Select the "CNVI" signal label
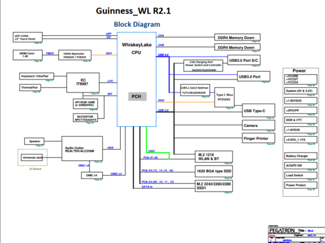 [151, 151]
